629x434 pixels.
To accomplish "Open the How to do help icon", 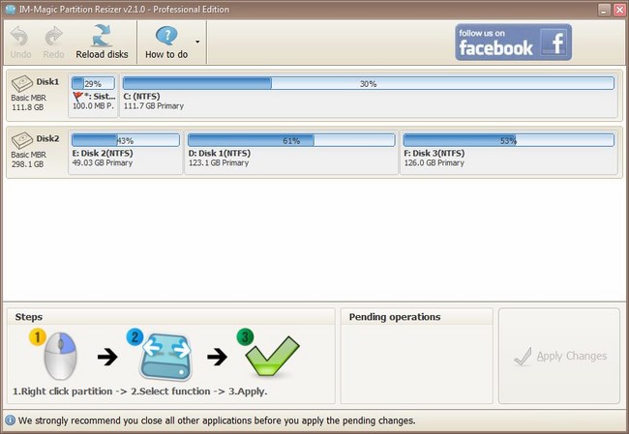I will [165, 37].
